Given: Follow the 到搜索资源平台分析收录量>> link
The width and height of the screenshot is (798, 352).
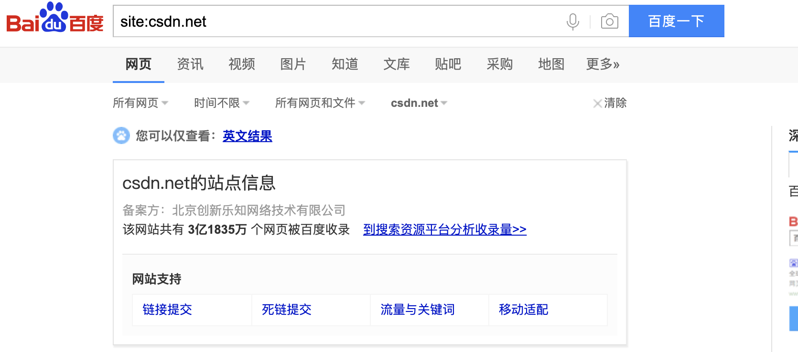Looking at the screenshot, I should [x=445, y=229].
